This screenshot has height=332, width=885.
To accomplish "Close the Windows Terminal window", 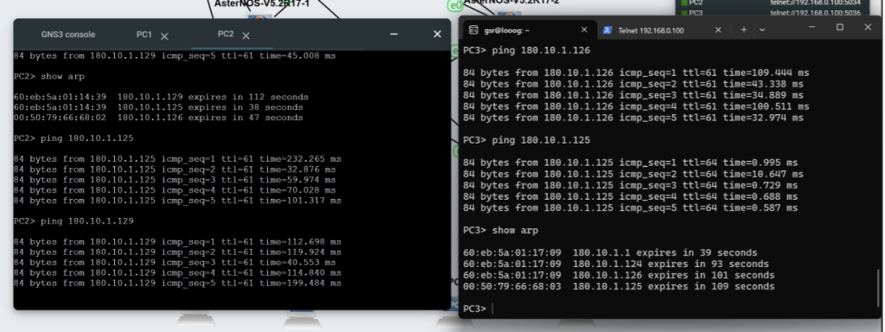I will (868, 27).
